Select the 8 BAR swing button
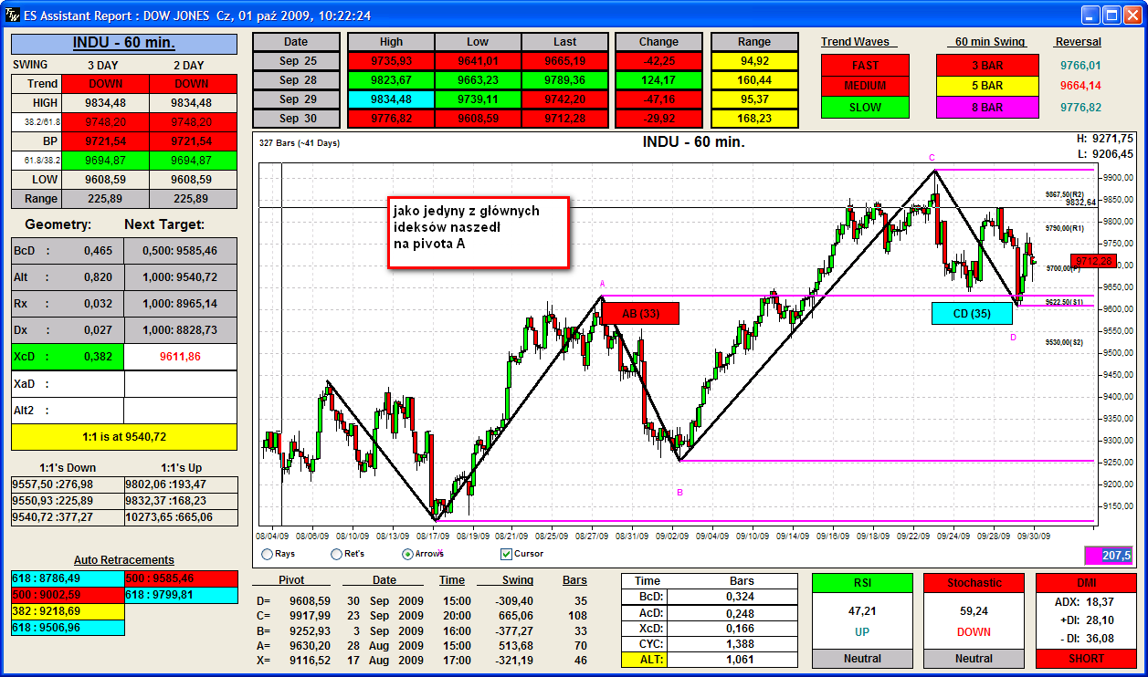Viewport: 1148px width, 677px height. [987, 108]
